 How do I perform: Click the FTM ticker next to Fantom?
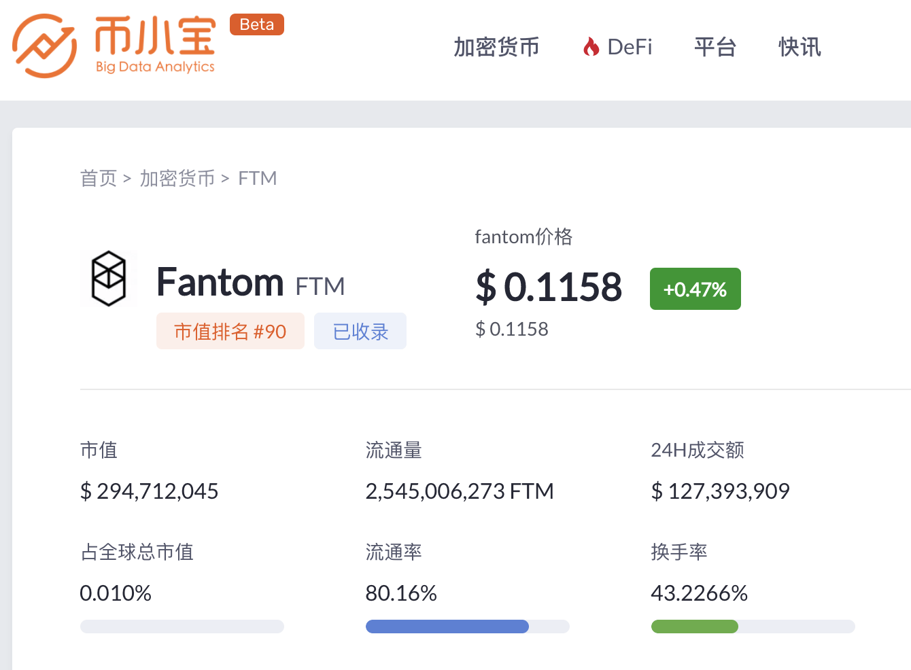(x=320, y=287)
